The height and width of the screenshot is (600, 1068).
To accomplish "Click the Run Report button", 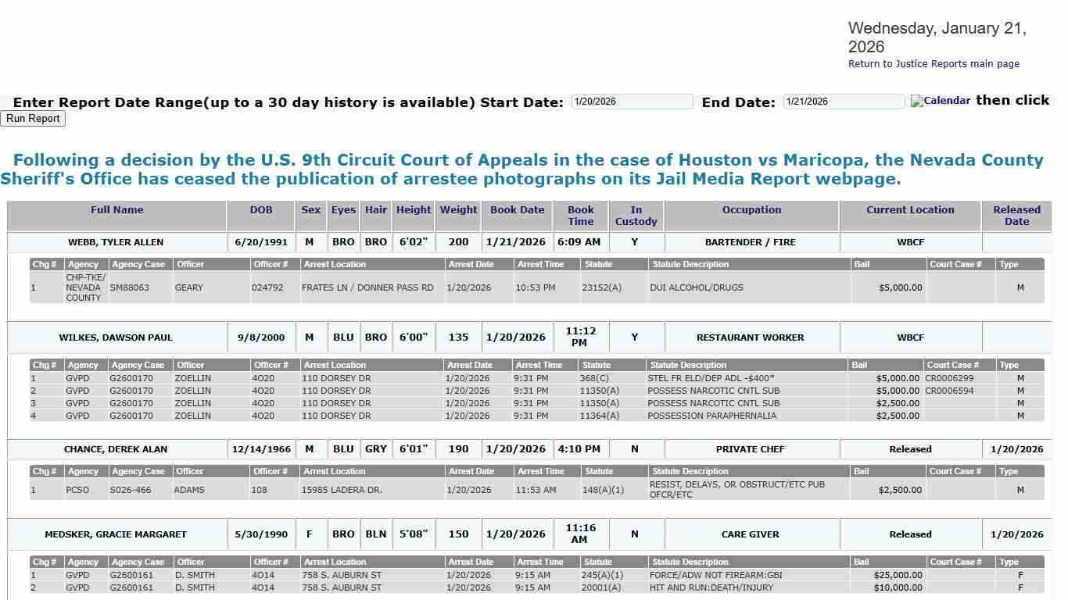I will click(x=33, y=118).
